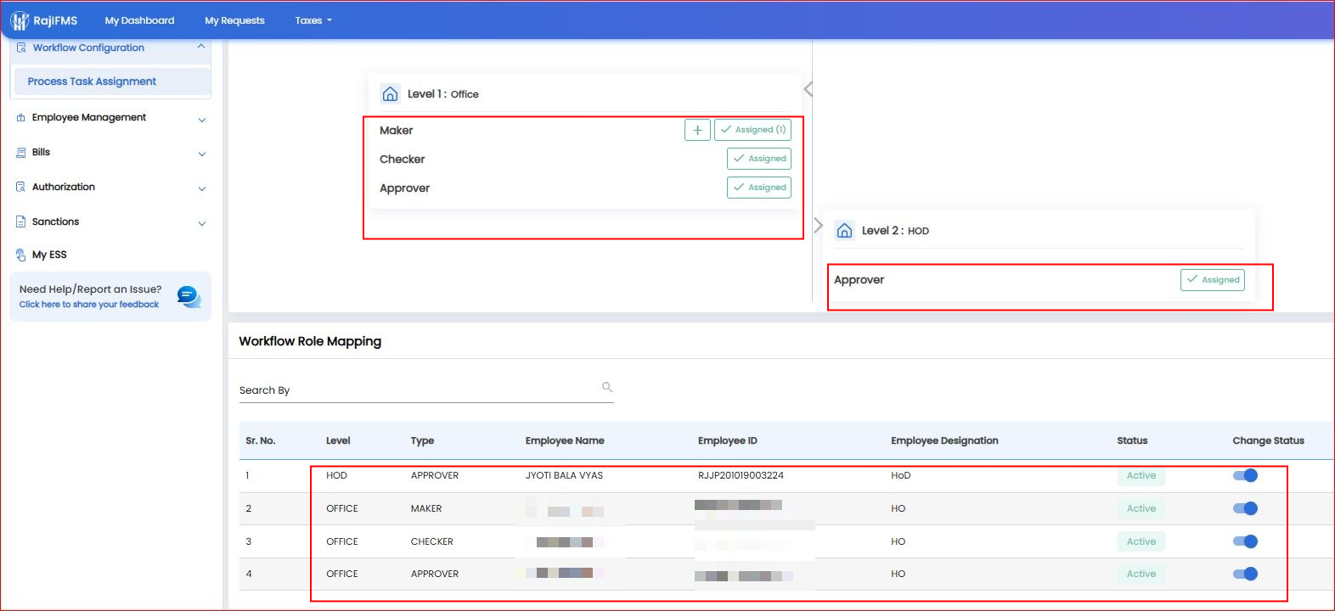The width and height of the screenshot is (1335, 611).
Task: Click the left arrow beside Level 1 card
Action: pos(808,89)
